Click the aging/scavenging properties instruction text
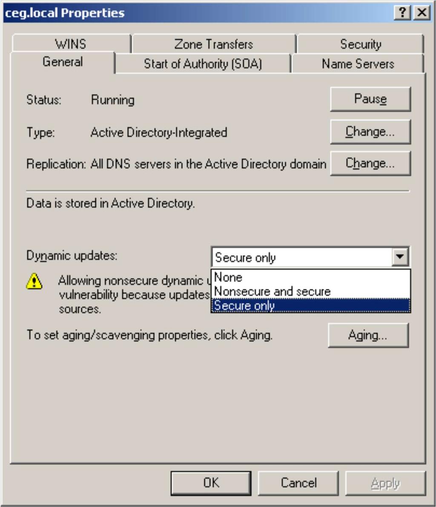Image resolution: width=436 pixels, height=507 pixels. [x=149, y=335]
